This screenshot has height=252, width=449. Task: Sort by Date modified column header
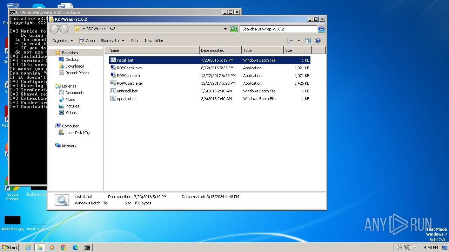tap(220, 50)
